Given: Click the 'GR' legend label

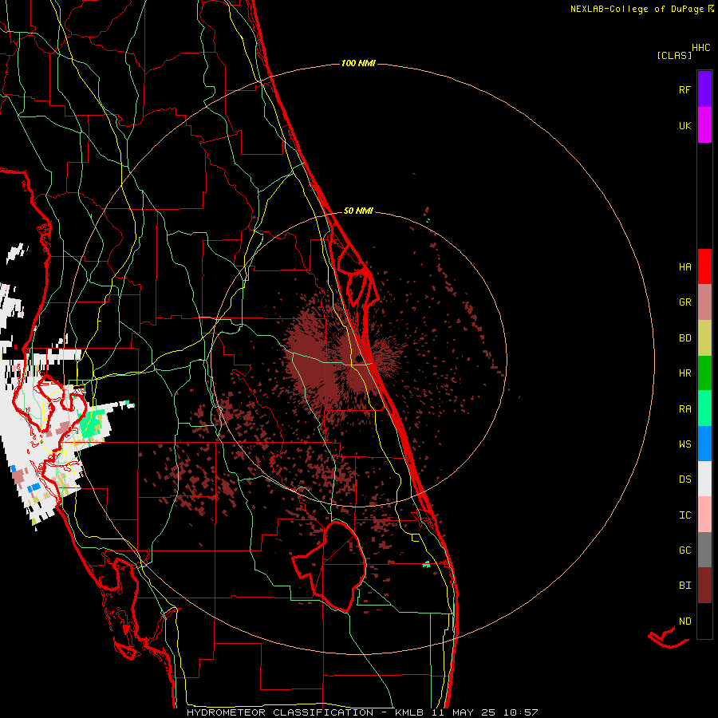Looking at the screenshot, I should (x=684, y=302).
